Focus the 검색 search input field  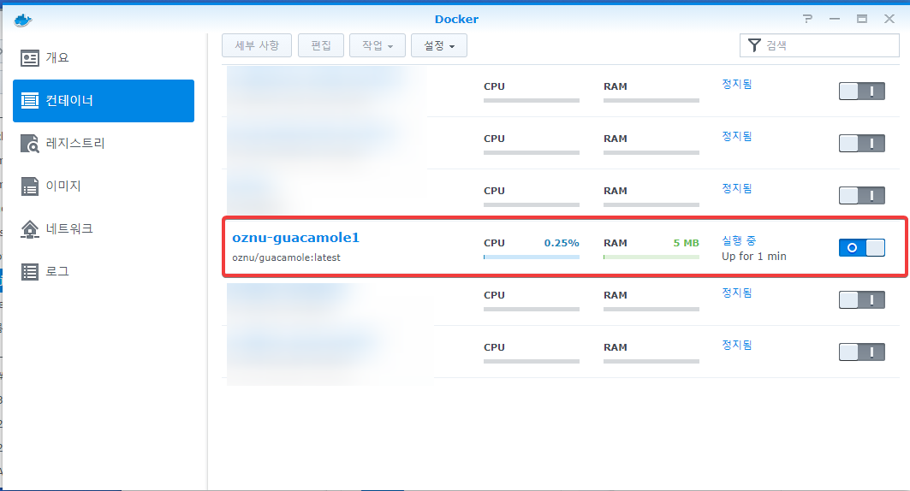coord(819,45)
